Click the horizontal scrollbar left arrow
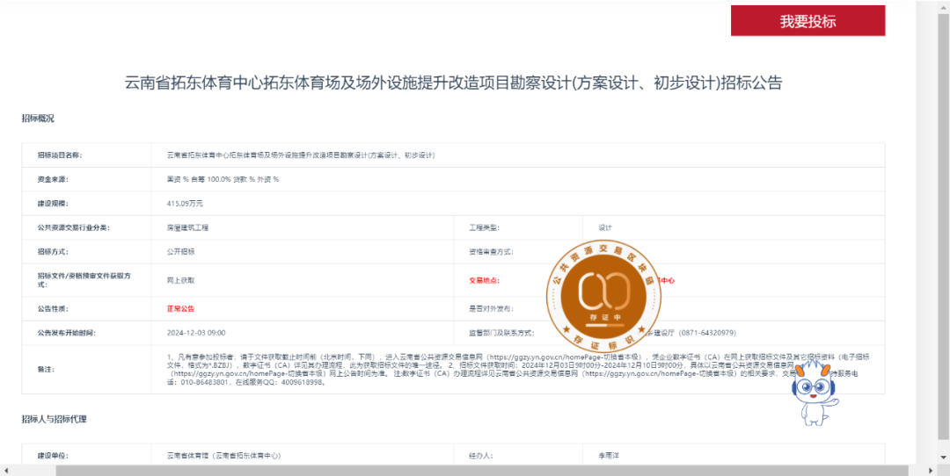Image resolution: width=950 pixels, height=476 pixels. pos(5,470)
